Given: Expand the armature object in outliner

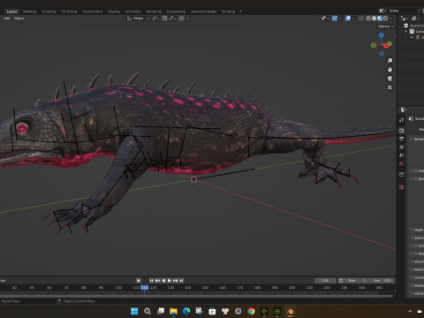Looking at the screenshot, I should point(412,37).
